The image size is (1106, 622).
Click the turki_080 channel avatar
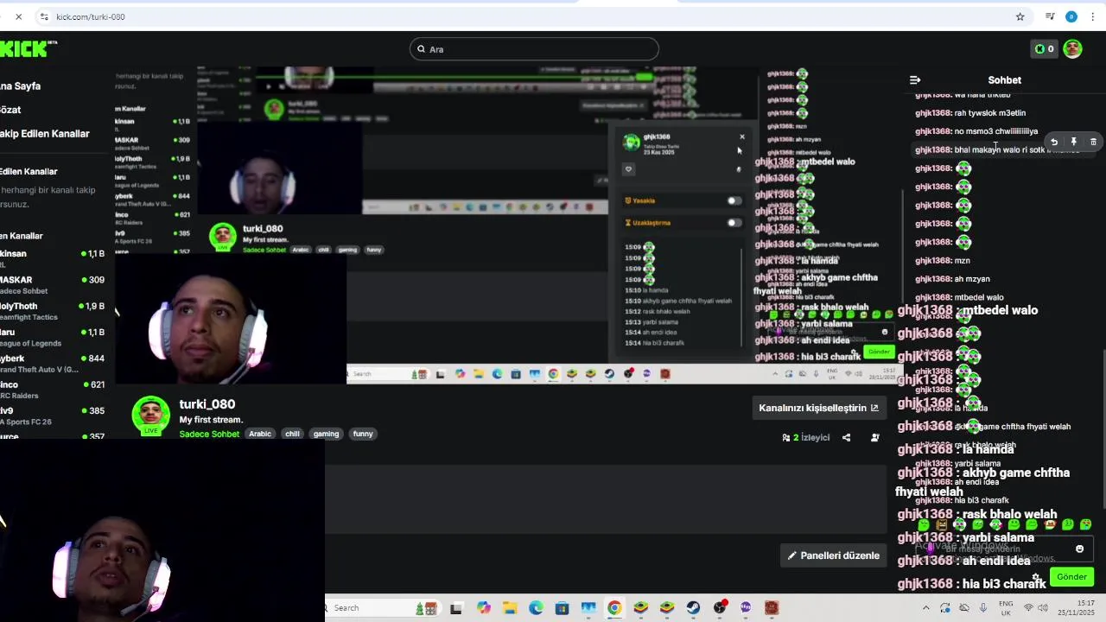click(x=150, y=415)
